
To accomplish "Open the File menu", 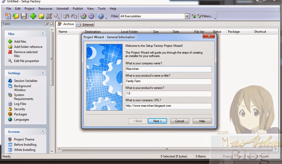I will (9, 9).
